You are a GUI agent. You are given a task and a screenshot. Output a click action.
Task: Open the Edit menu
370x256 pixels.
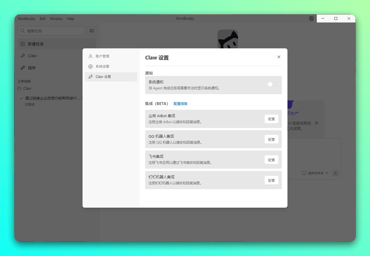42,19
